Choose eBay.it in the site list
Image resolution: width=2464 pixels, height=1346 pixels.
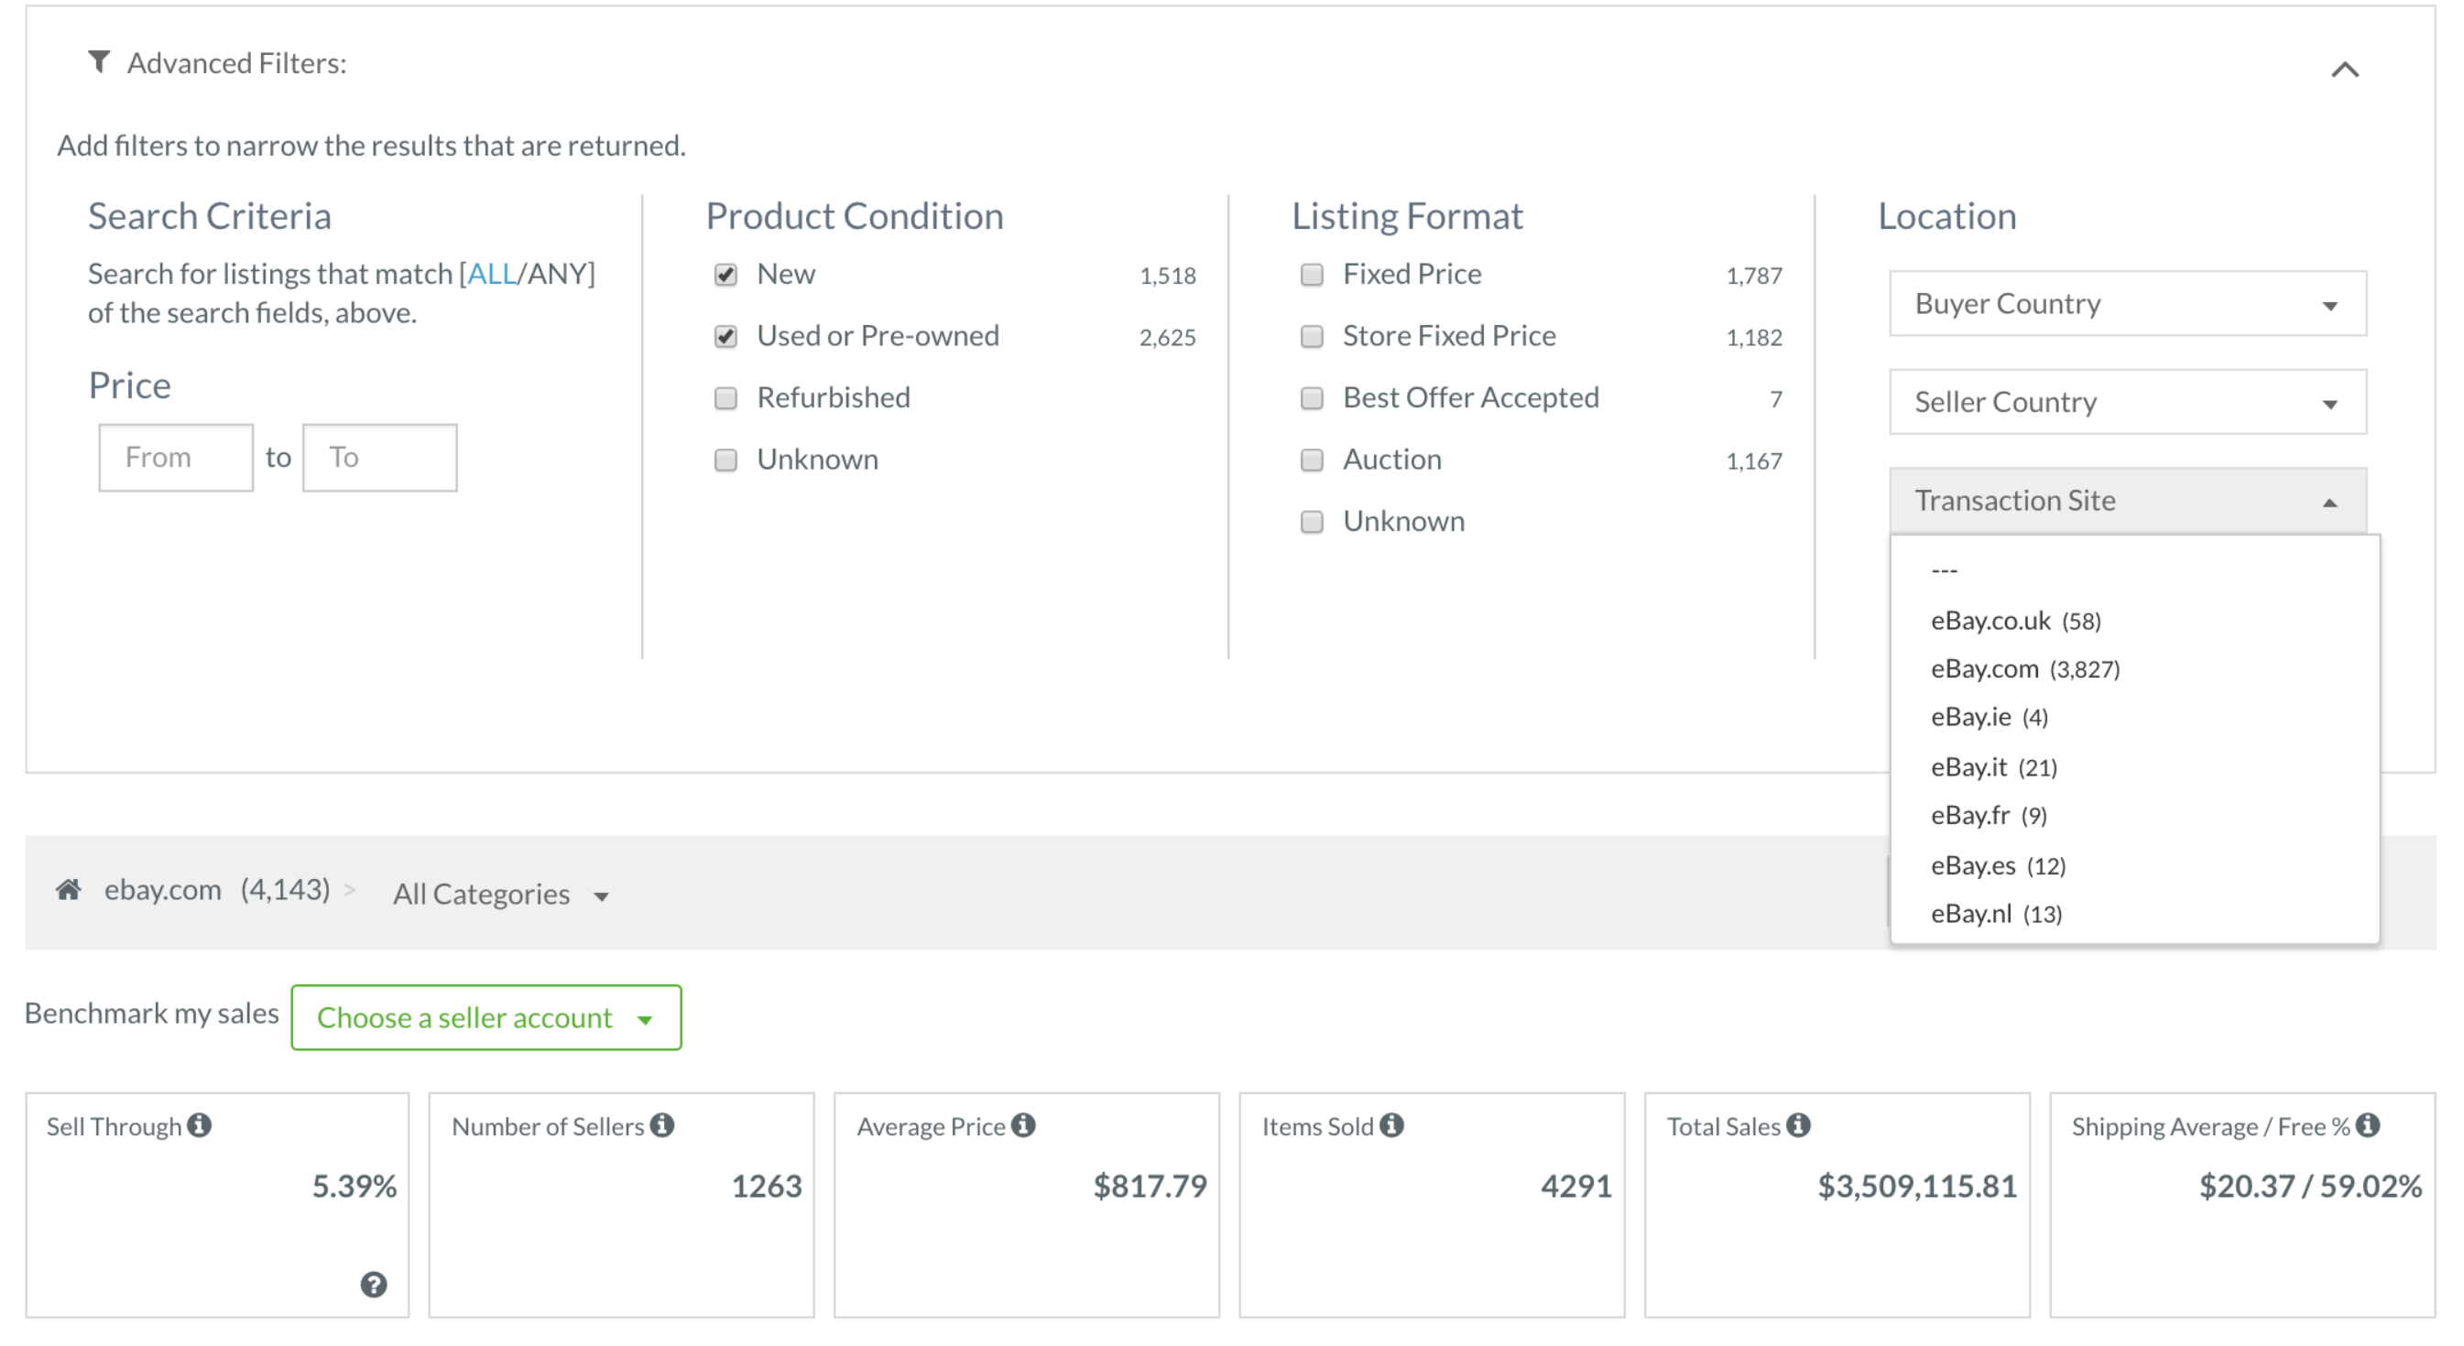coord(1992,766)
